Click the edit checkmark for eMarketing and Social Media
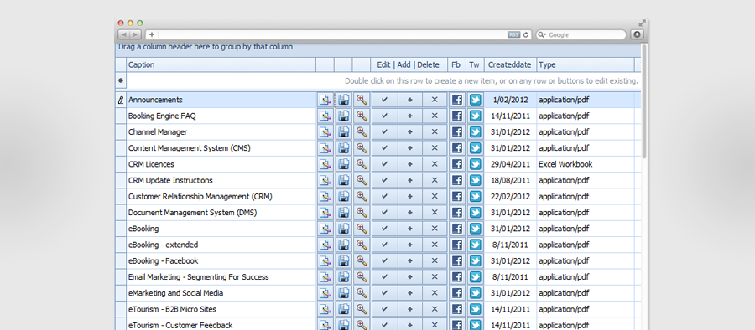The image size is (755, 330). (384, 293)
